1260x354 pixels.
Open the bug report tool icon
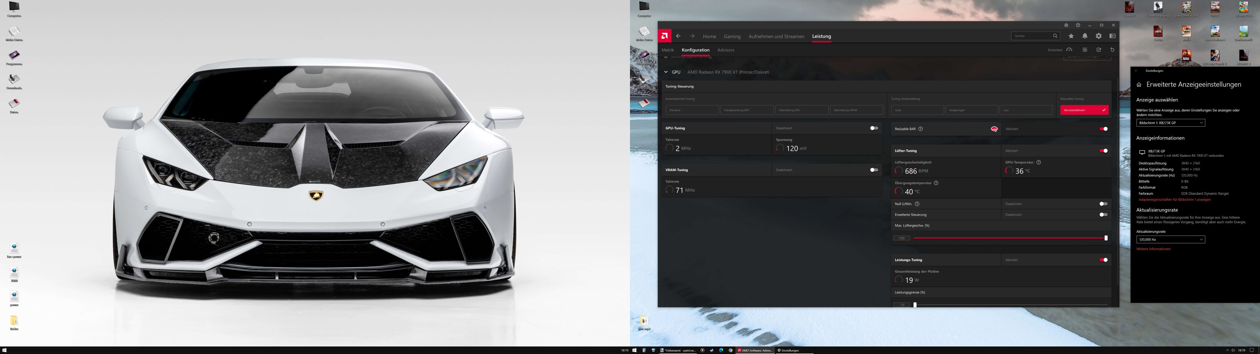tap(1066, 25)
